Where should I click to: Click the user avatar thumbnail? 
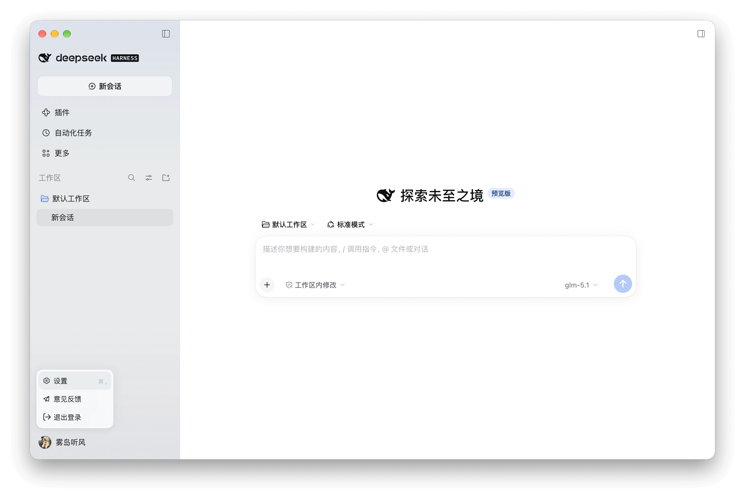click(45, 442)
